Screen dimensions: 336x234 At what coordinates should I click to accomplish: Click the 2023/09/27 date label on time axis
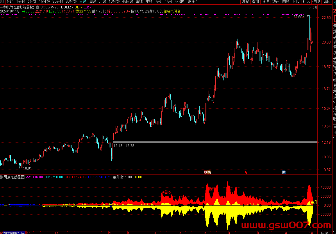(x=14, y=233)
